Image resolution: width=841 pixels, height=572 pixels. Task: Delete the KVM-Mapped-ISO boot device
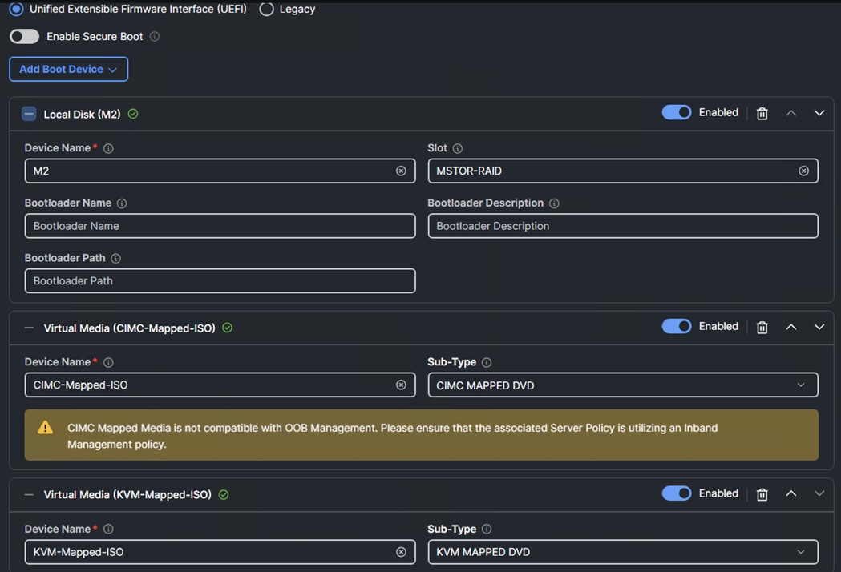(762, 494)
